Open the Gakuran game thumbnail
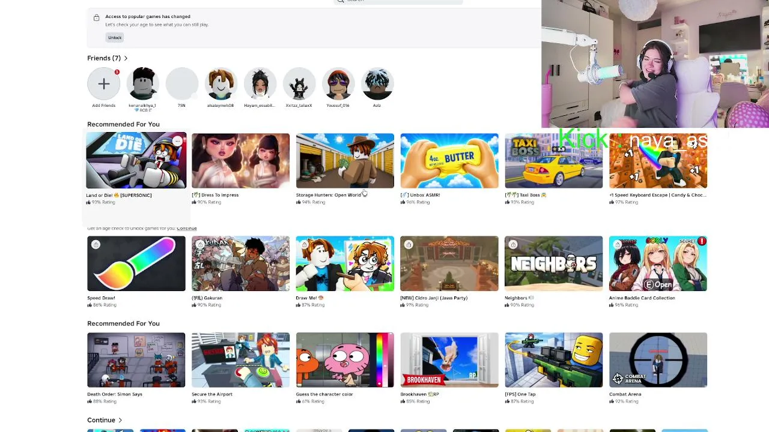This screenshot has width=769, height=432. click(240, 263)
